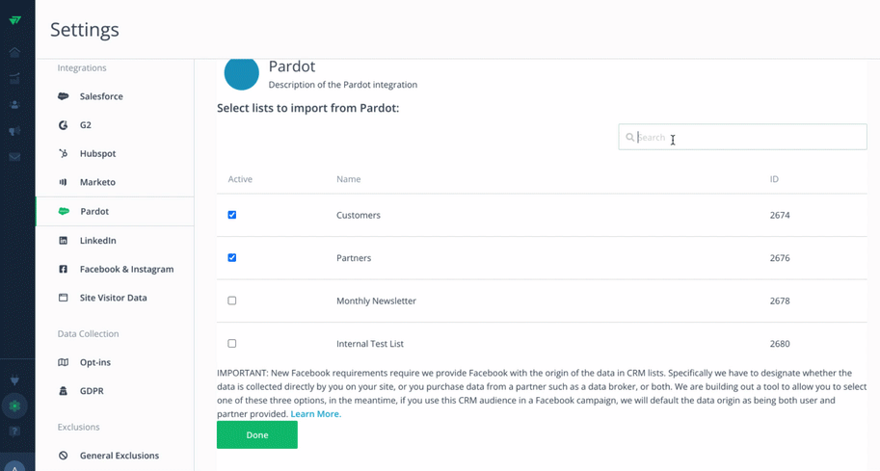This screenshot has width=880, height=471.
Task: Uncheck the Partners list checkbox
Action: coord(231,258)
